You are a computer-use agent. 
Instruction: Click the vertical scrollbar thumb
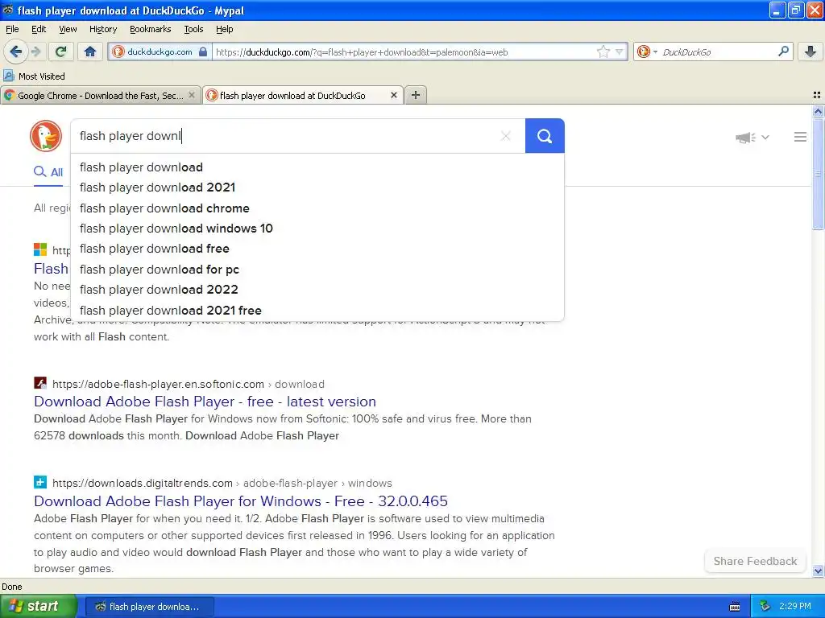coord(818,174)
